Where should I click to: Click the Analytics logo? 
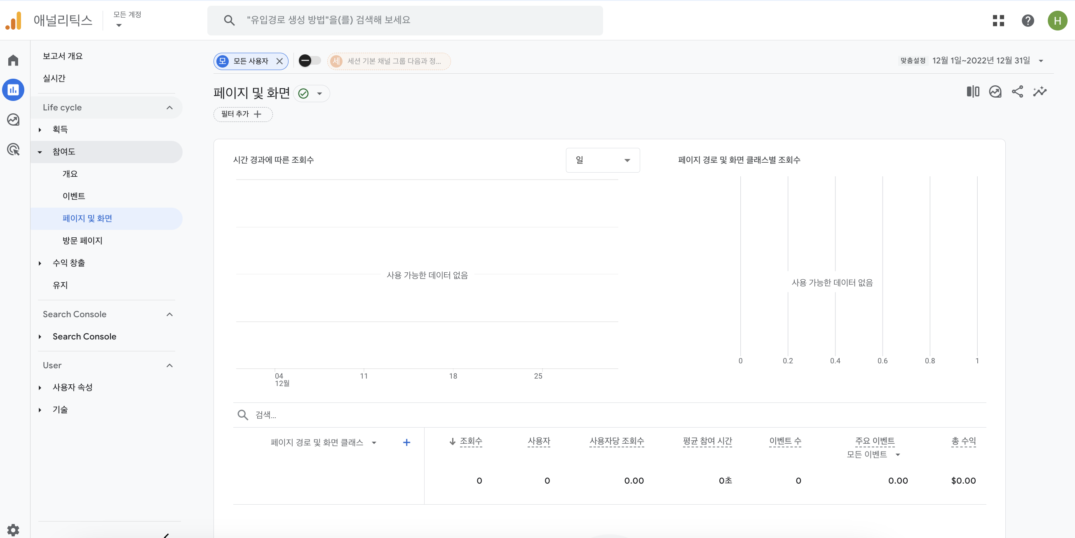pos(13,21)
